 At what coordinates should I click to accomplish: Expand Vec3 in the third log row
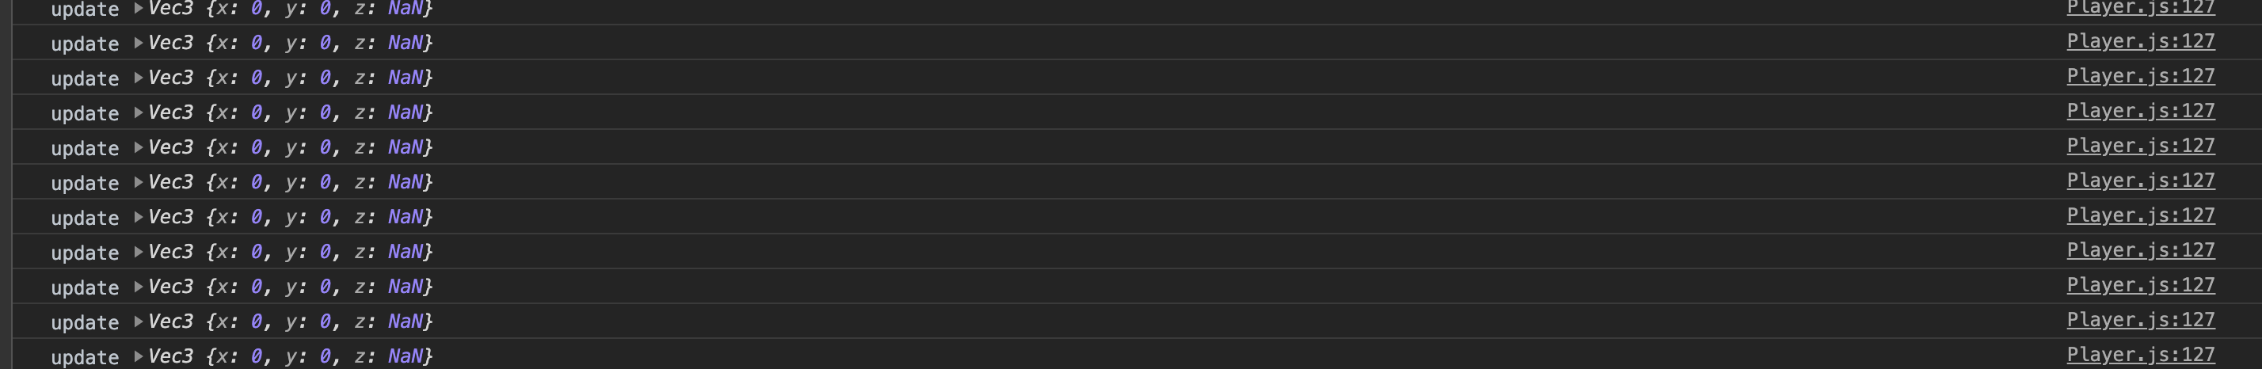(138, 78)
